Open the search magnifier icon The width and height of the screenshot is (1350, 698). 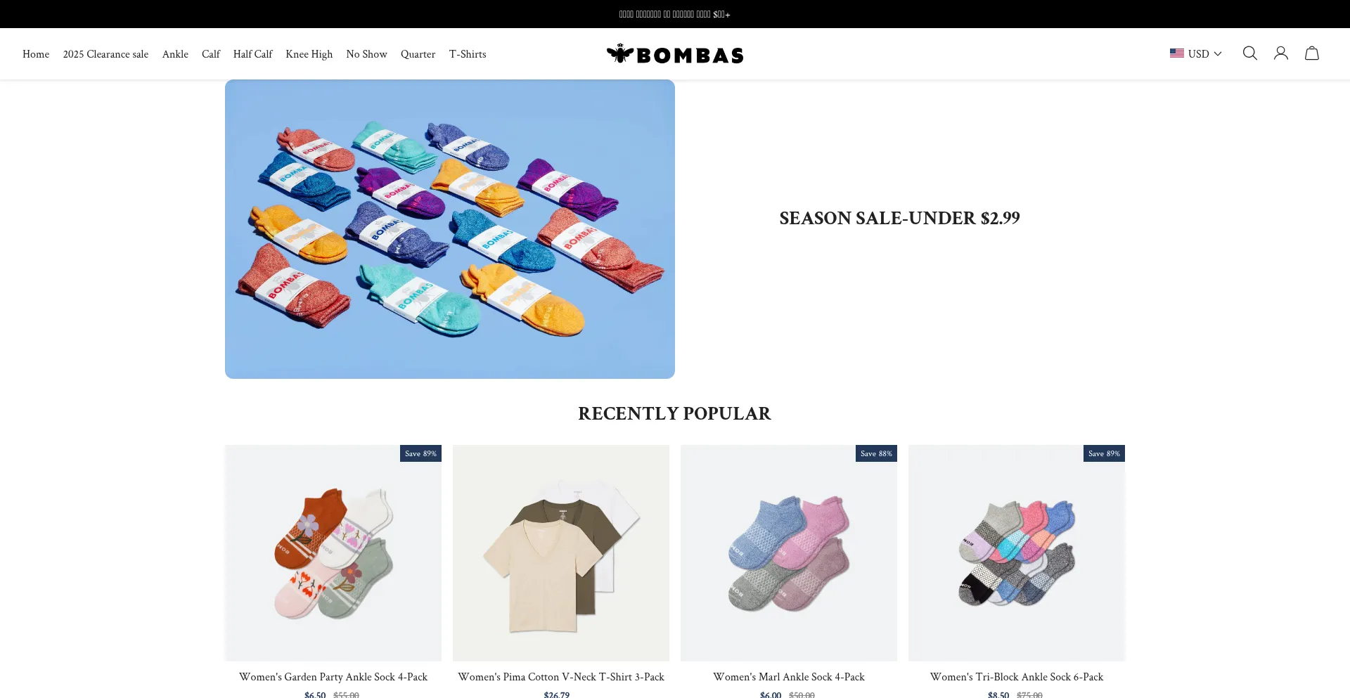click(1249, 53)
